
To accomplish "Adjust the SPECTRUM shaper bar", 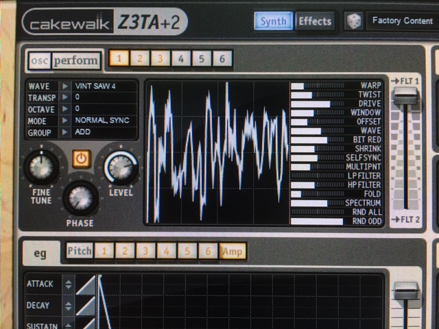I will pyautogui.click(x=317, y=203).
